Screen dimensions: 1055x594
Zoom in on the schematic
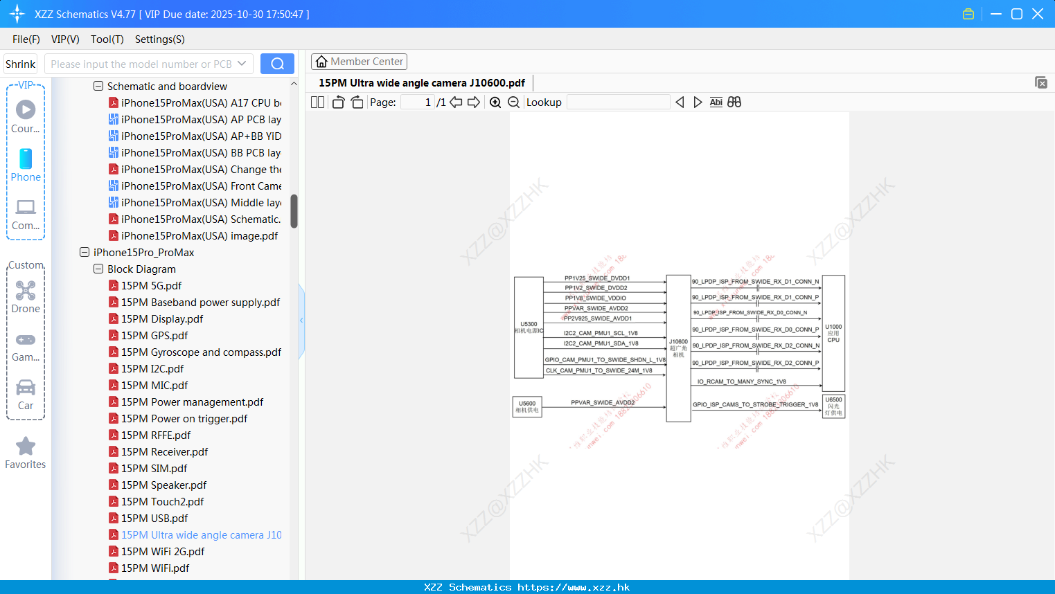coord(495,102)
